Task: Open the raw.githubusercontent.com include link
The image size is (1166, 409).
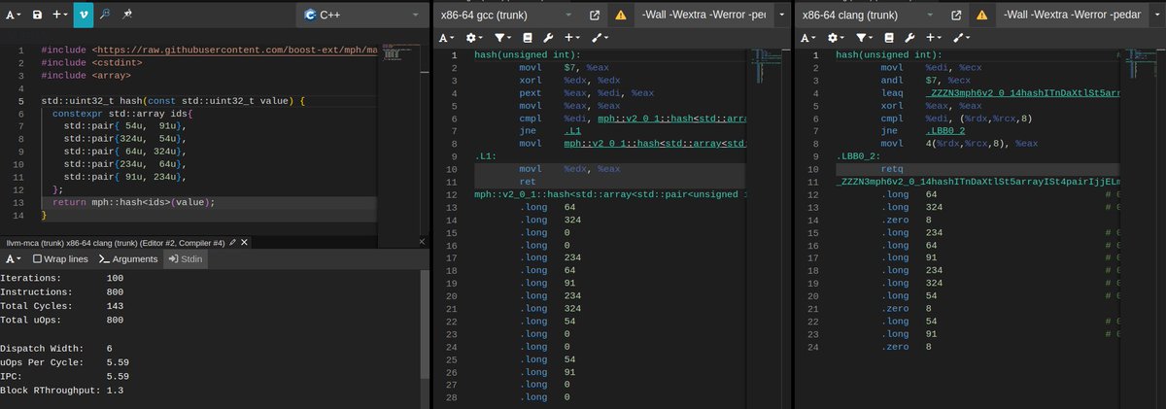Action: click(238, 49)
